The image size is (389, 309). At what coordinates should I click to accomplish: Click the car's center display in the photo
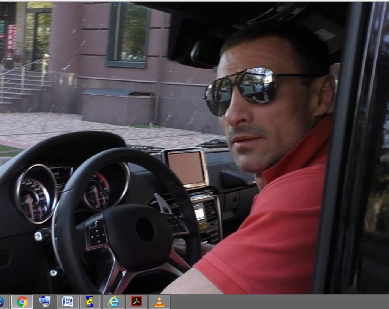pos(187,168)
